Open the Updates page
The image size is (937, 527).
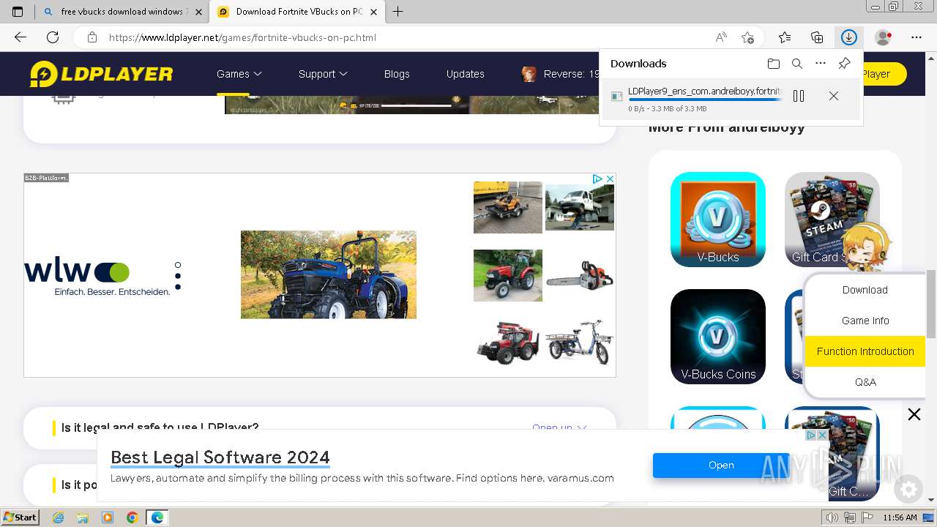point(466,74)
